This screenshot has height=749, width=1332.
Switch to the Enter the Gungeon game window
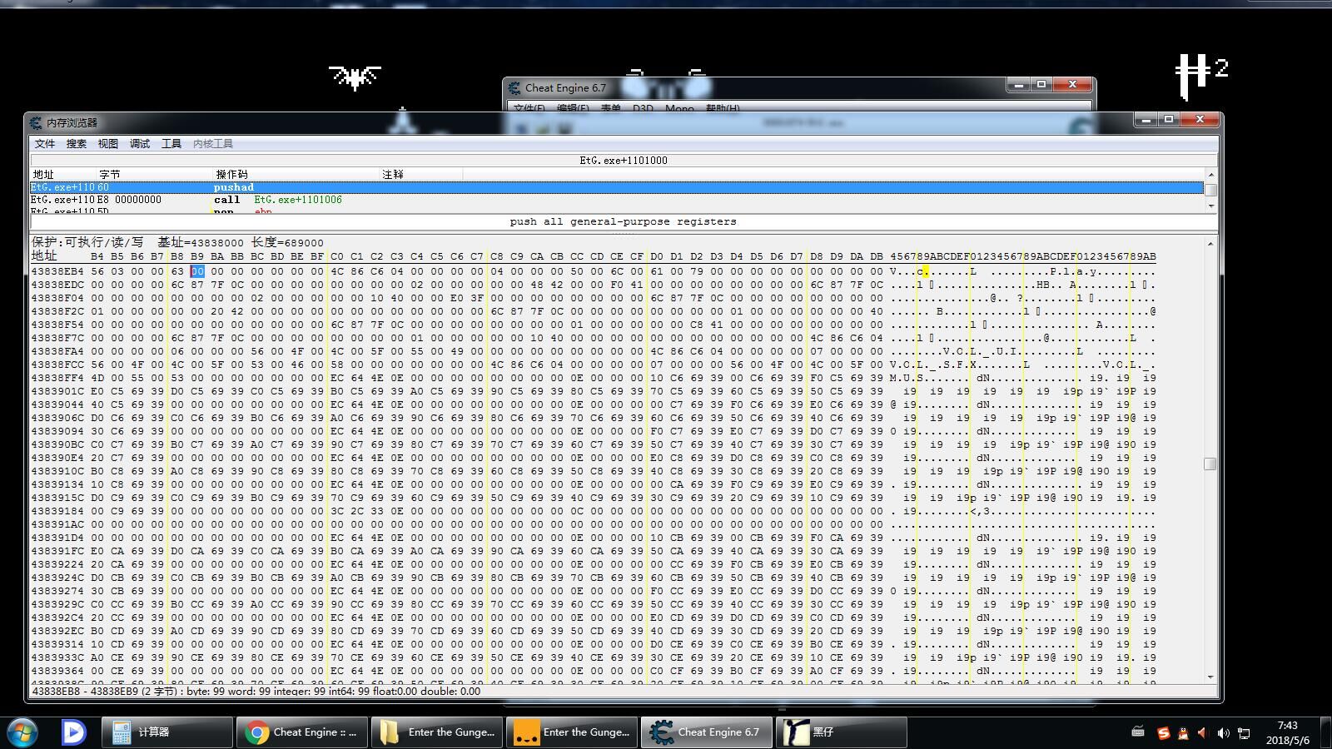[x=571, y=732]
